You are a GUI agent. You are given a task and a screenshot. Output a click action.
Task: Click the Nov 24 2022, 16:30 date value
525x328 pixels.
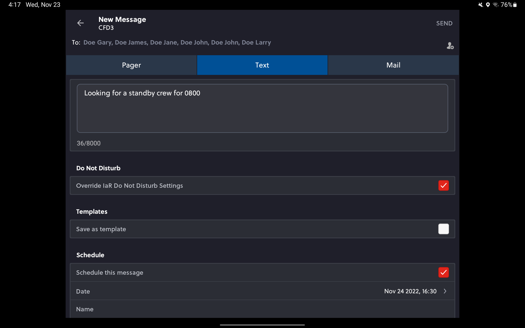(410, 291)
